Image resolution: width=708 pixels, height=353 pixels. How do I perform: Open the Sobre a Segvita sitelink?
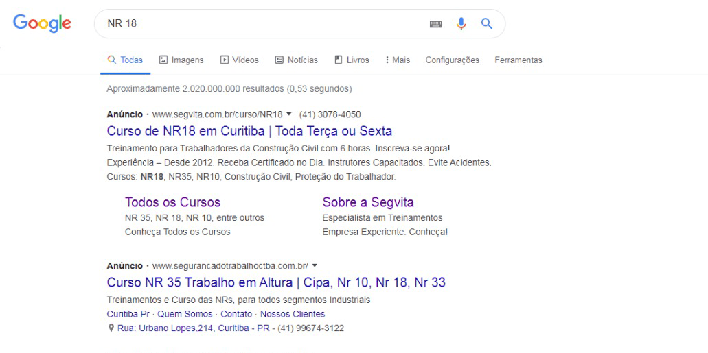point(368,202)
